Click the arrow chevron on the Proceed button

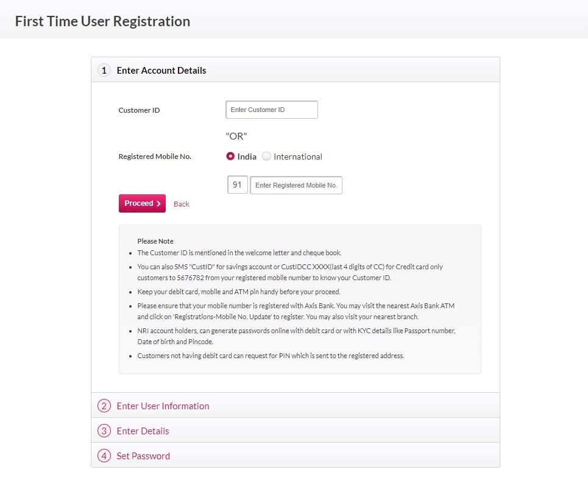click(x=158, y=204)
